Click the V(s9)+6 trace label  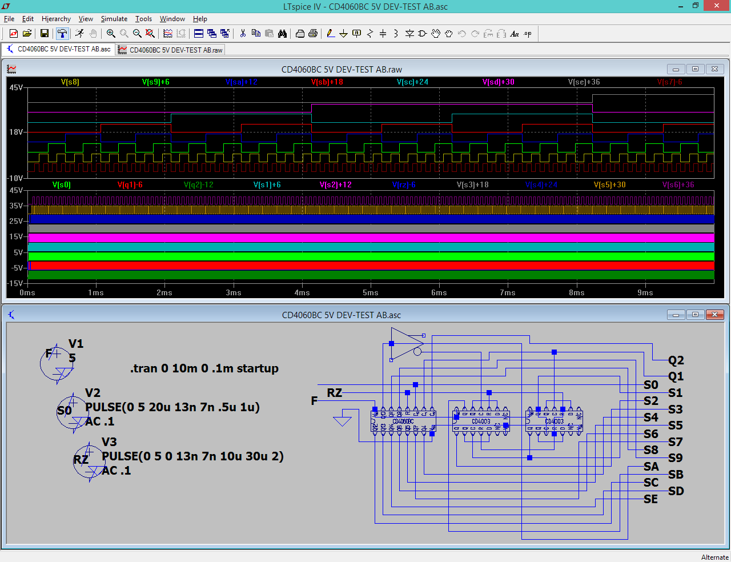click(155, 82)
